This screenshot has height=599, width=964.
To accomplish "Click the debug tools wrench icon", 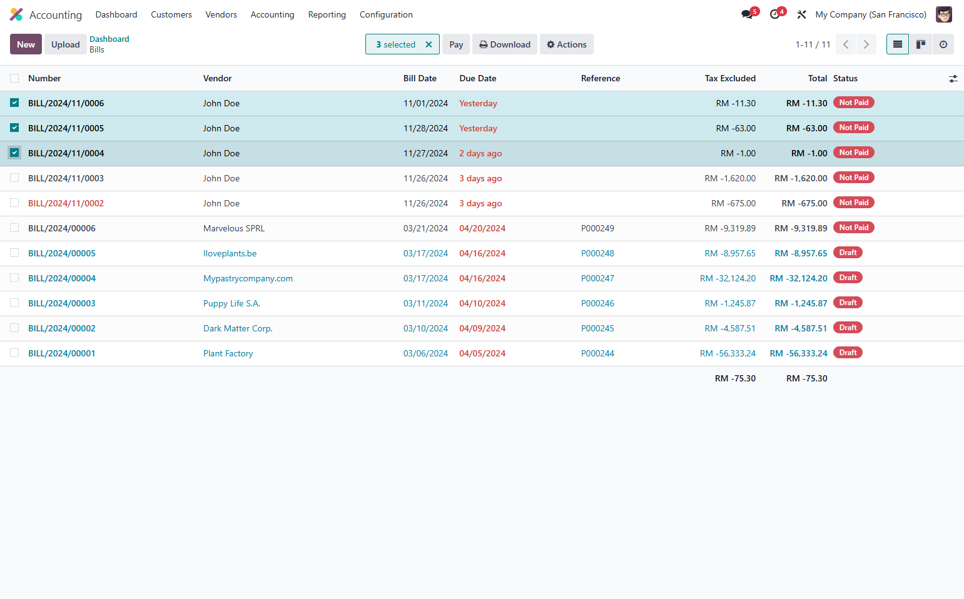I will [x=801, y=14].
